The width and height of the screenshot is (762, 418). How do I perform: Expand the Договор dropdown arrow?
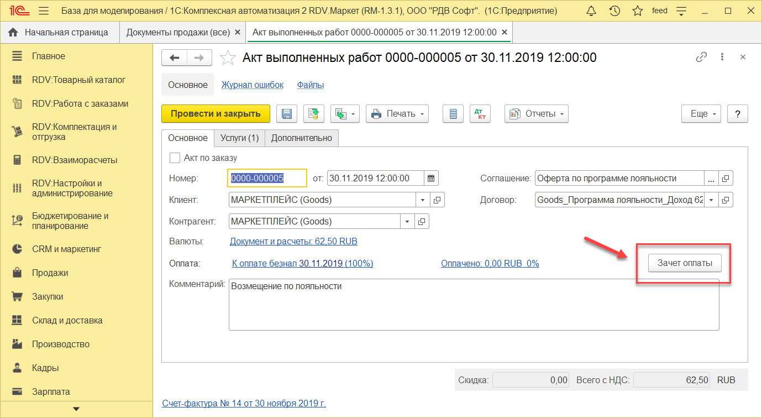[711, 200]
